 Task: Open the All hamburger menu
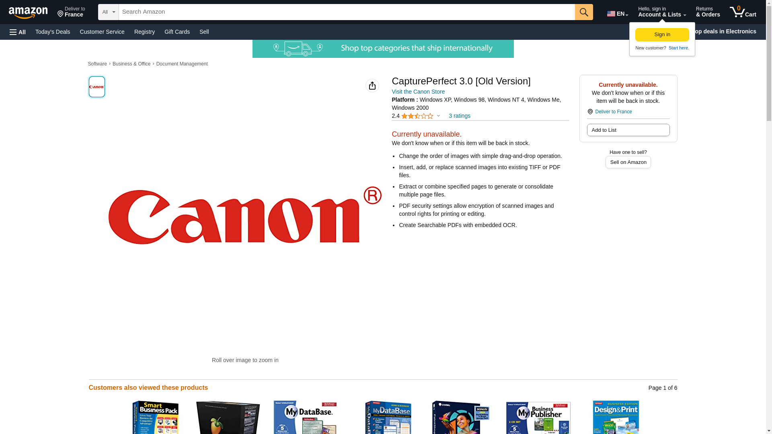coord(18,32)
